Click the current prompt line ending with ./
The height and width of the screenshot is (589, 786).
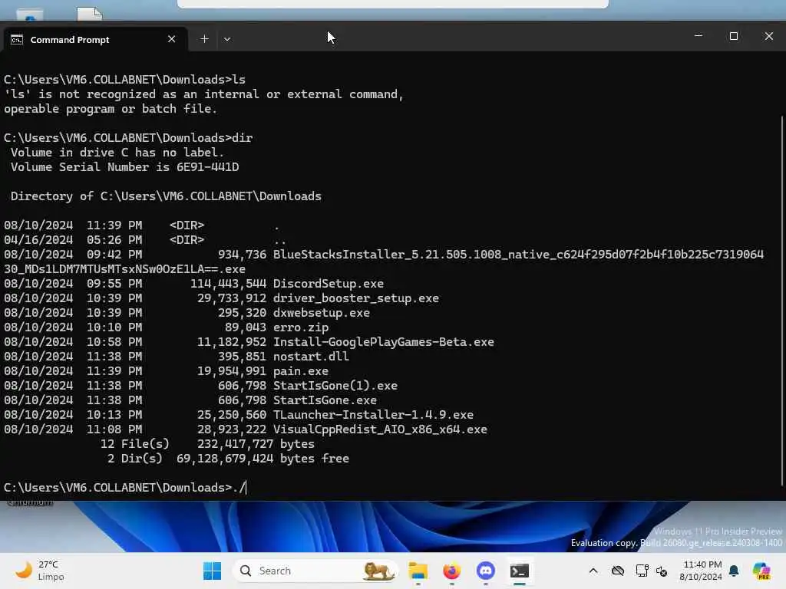tap(125, 487)
